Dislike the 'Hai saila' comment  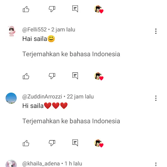[x=52, y=76]
